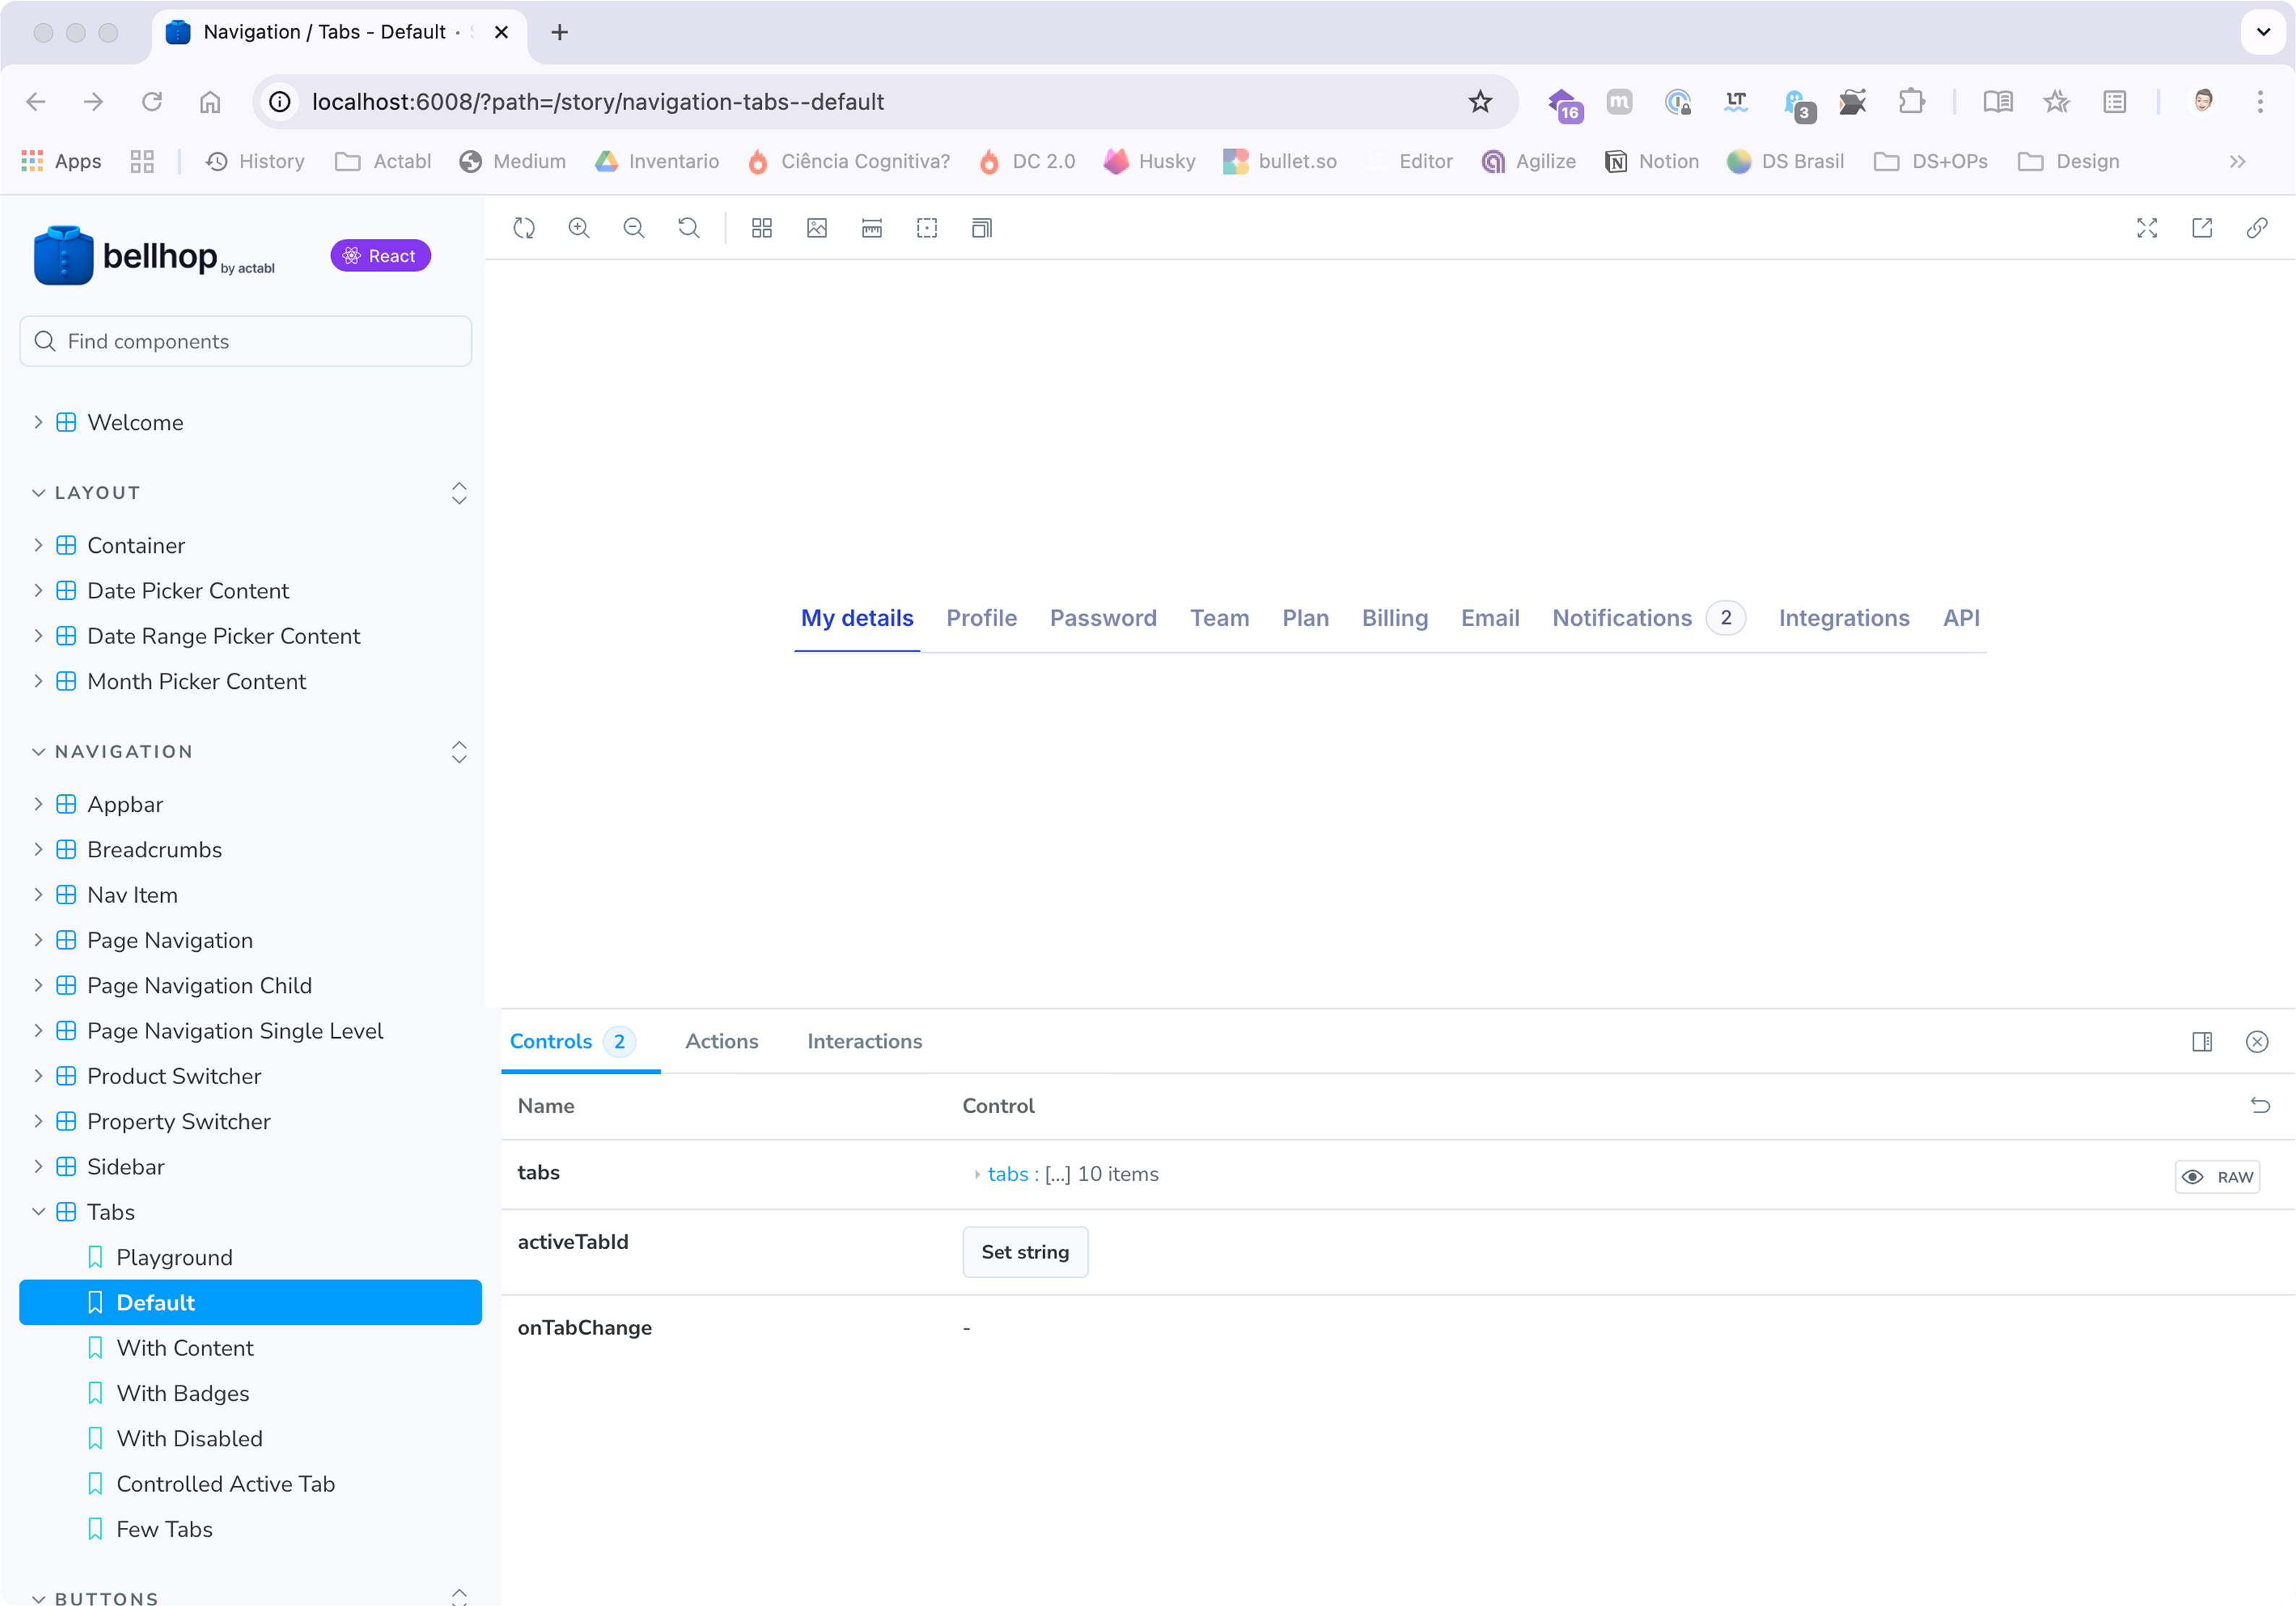Expand the Sidebar component tree item
The height and width of the screenshot is (1606, 2296).
38,1166
